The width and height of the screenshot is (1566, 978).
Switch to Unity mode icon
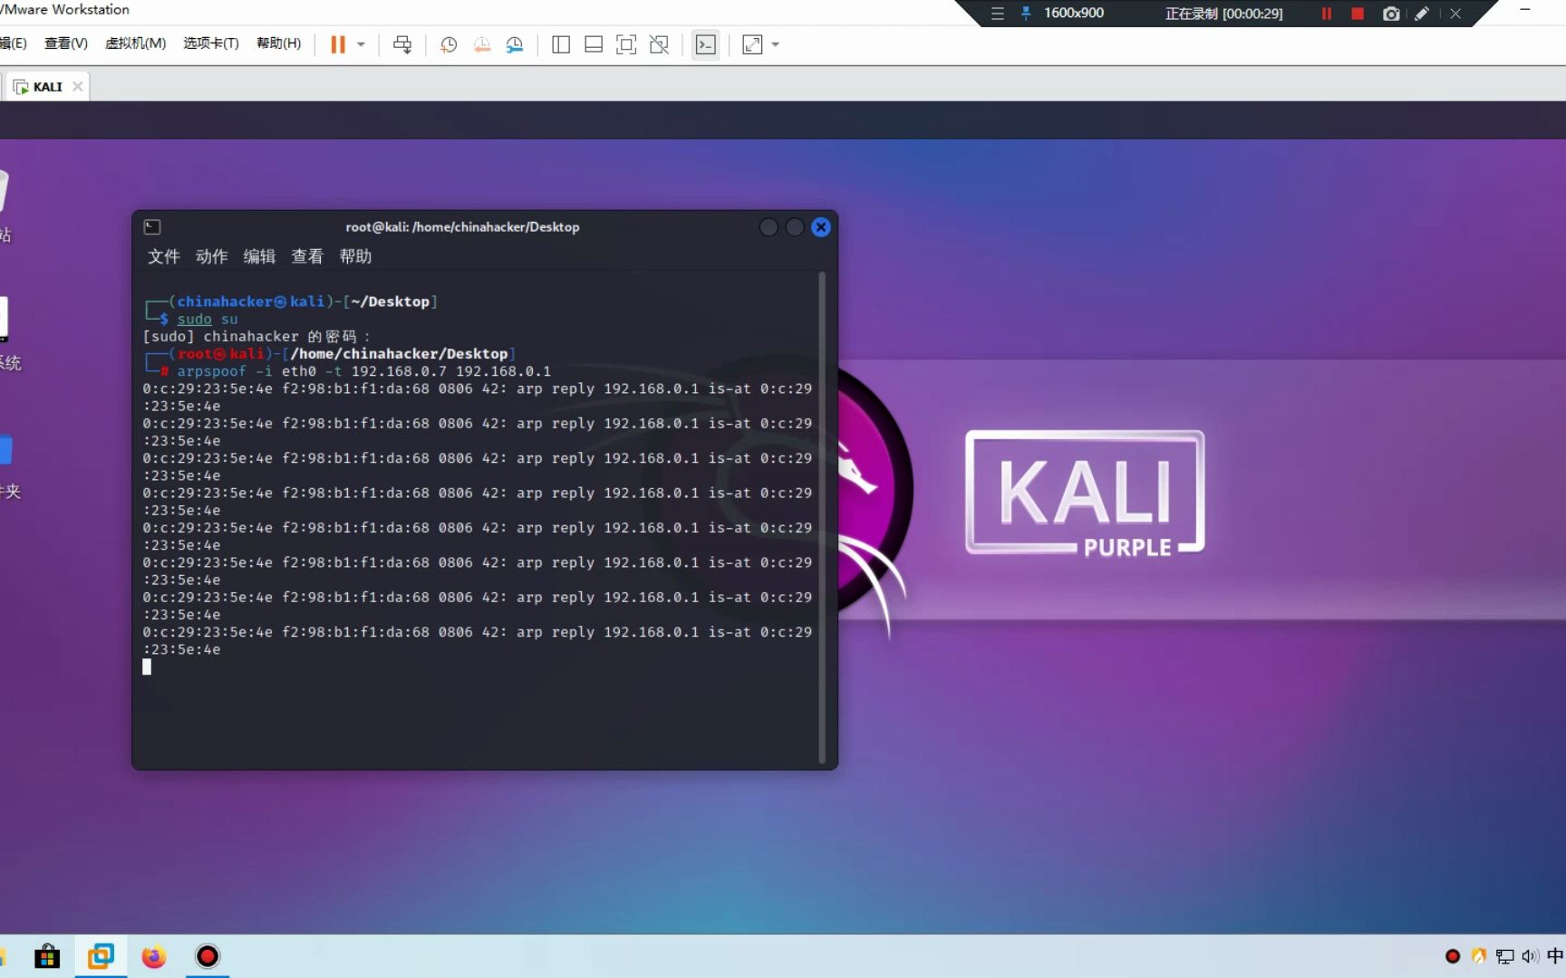(659, 44)
